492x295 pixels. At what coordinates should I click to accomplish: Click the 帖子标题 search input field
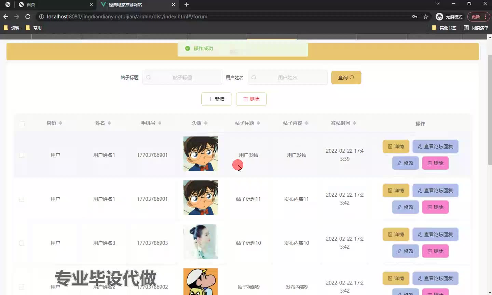(x=182, y=78)
